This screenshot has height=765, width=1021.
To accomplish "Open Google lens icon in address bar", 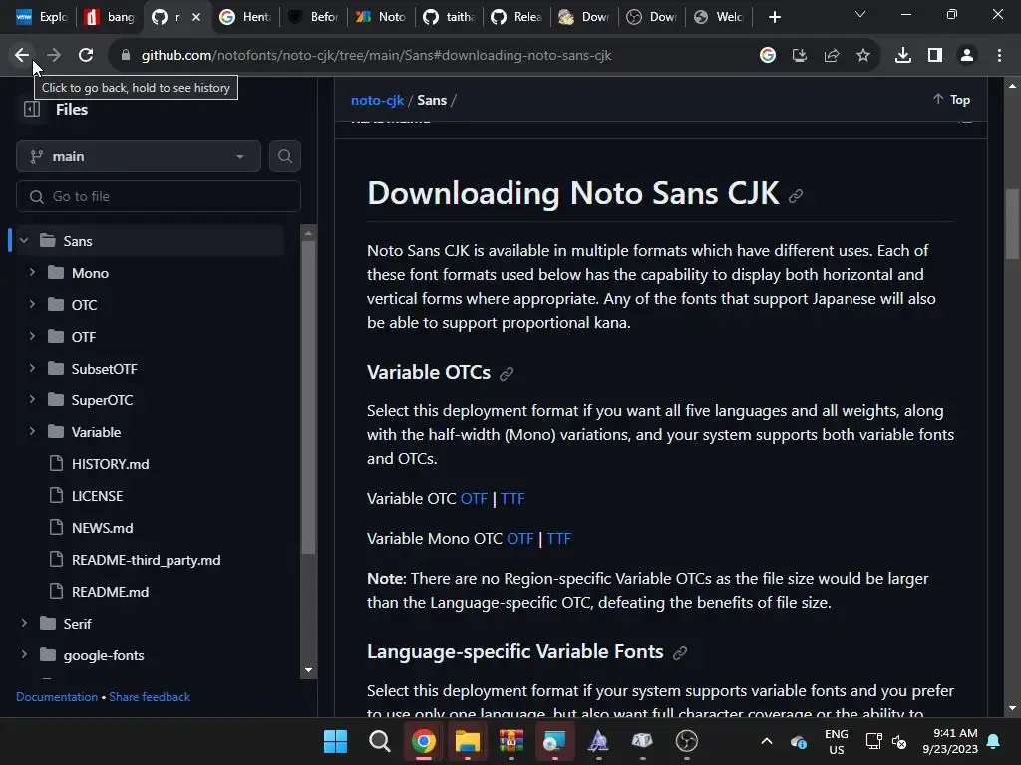I will 768,56.
